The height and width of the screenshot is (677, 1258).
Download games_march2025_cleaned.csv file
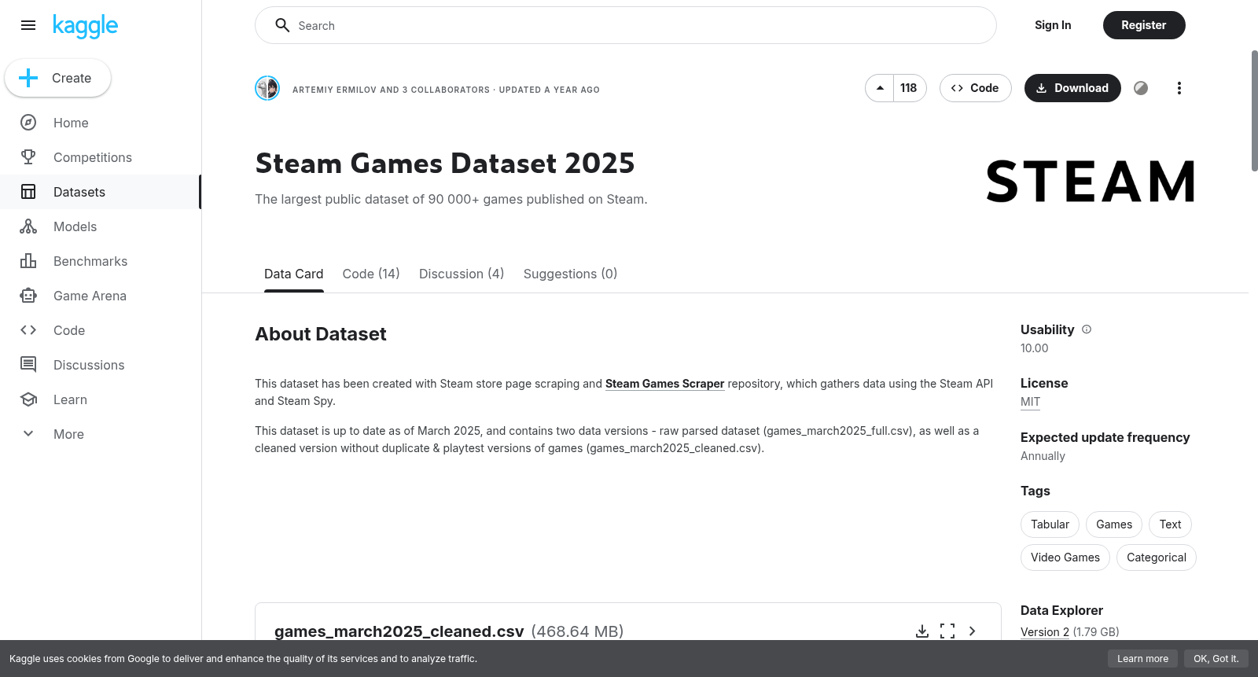[922, 631]
